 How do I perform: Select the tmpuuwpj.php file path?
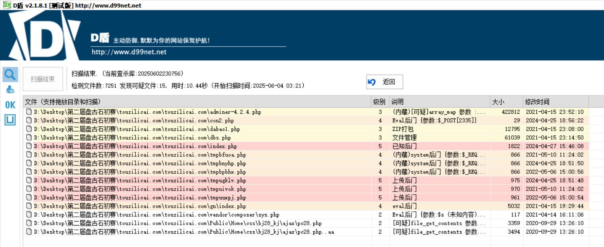[140, 197]
